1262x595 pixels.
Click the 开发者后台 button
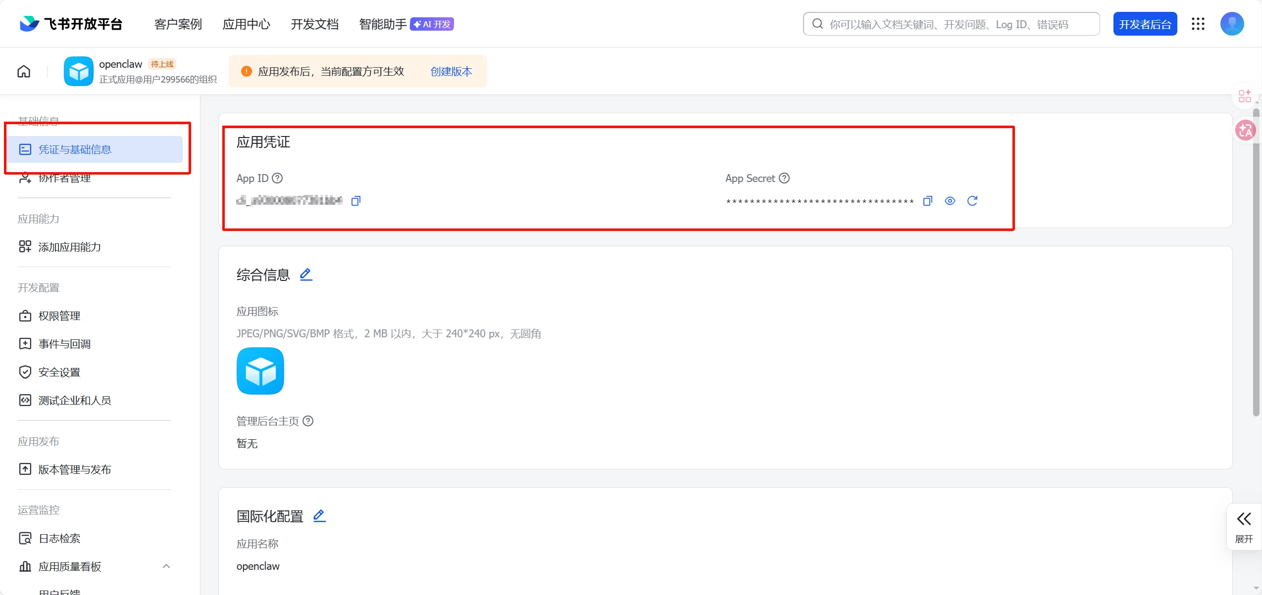[x=1145, y=24]
